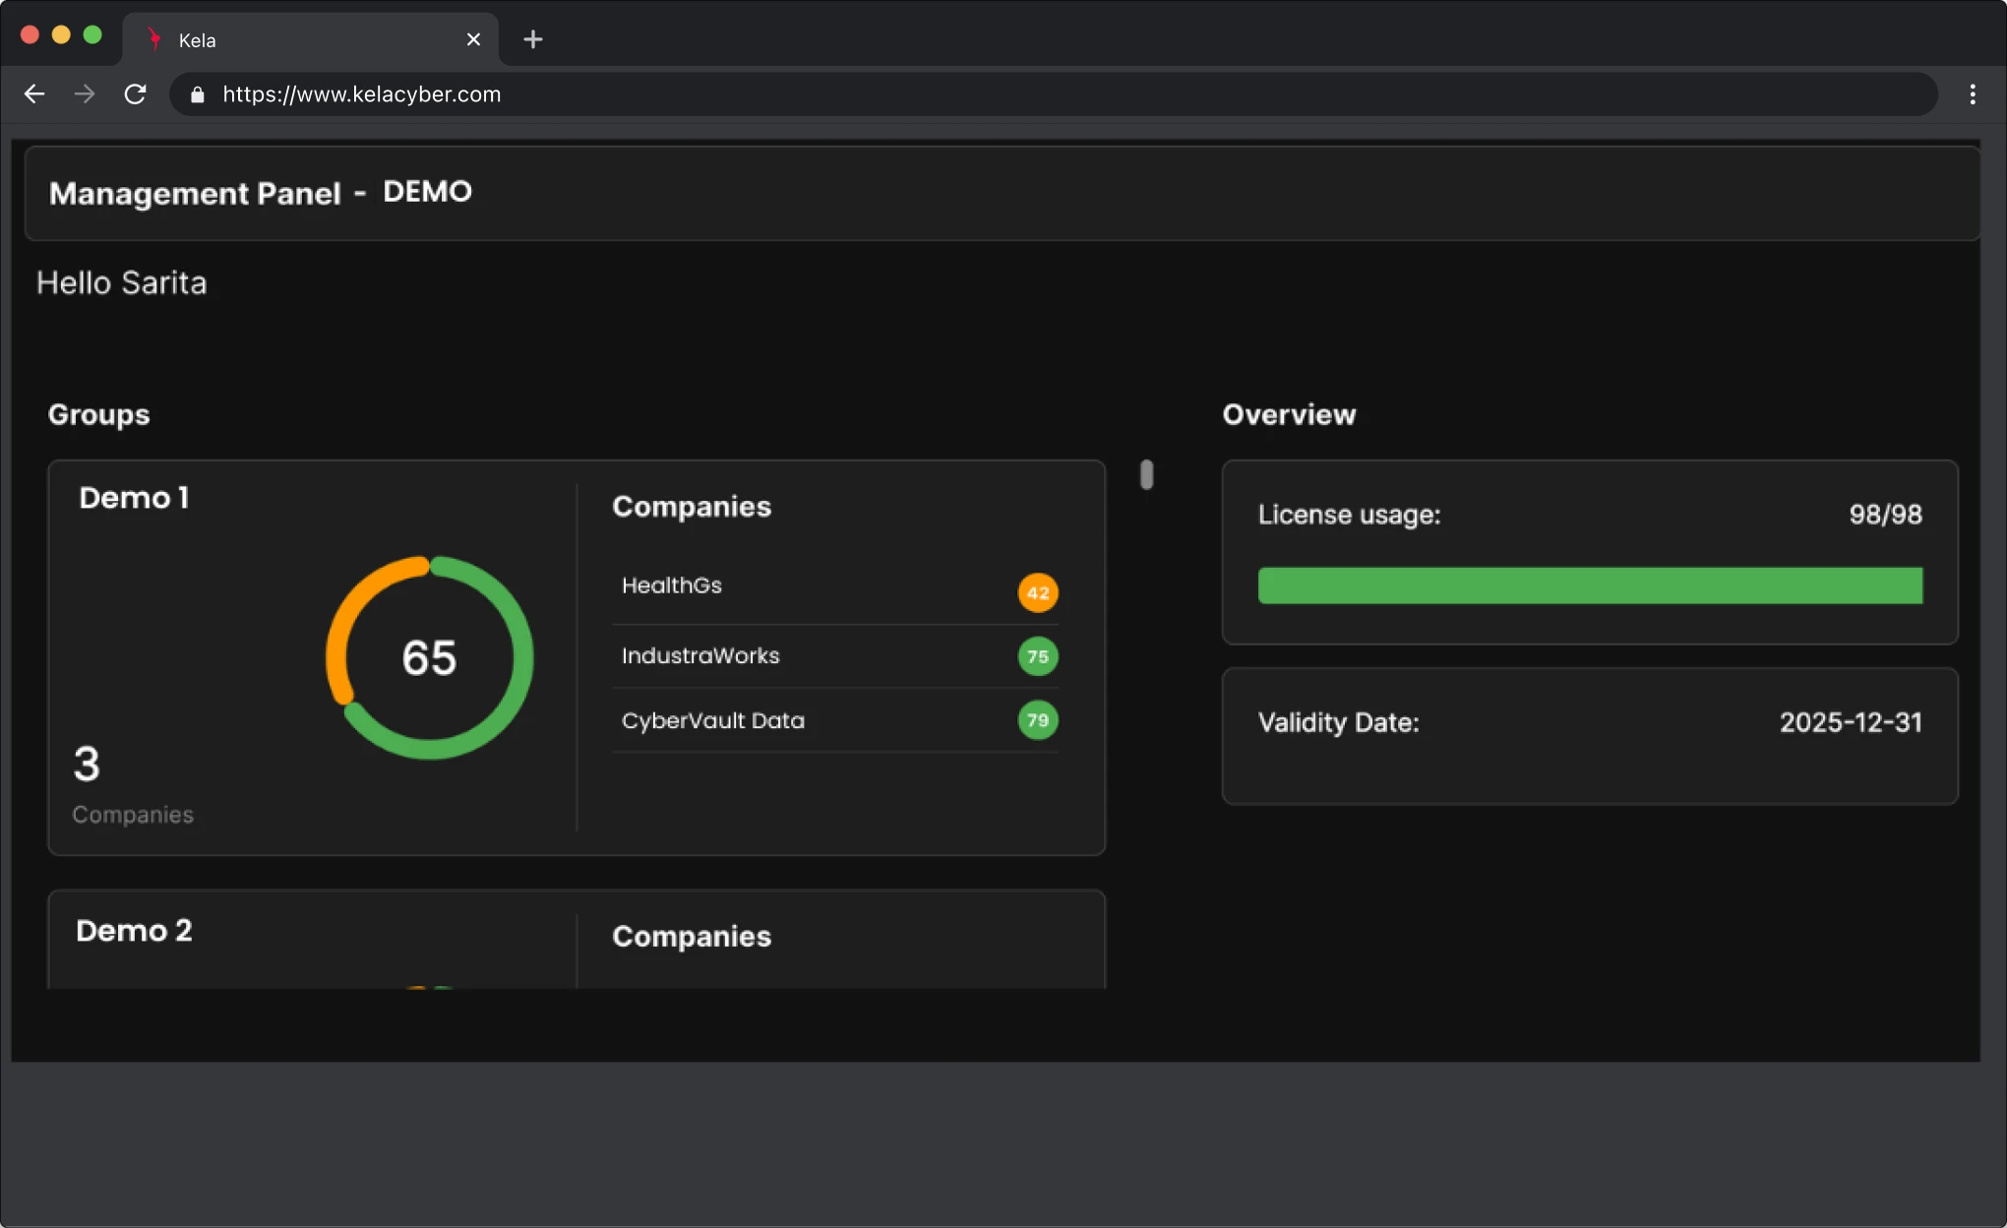Click the Hello Sarita greeting
2007x1228 pixels.
pyautogui.click(x=122, y=283)
